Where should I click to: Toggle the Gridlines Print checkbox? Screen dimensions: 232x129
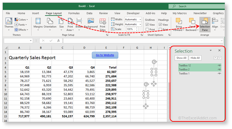pos(147,29)
